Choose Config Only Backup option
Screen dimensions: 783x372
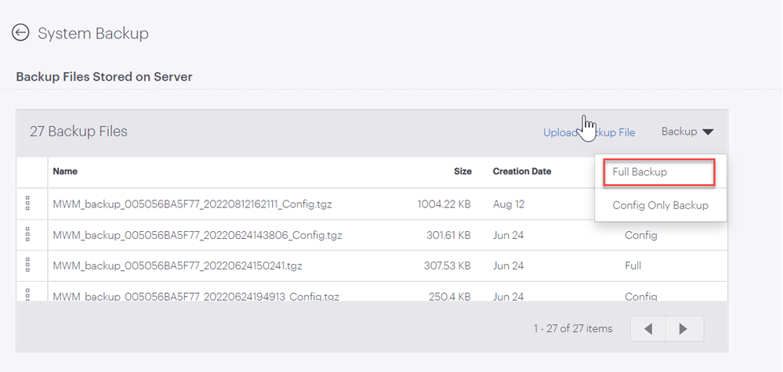click(660, 205)
